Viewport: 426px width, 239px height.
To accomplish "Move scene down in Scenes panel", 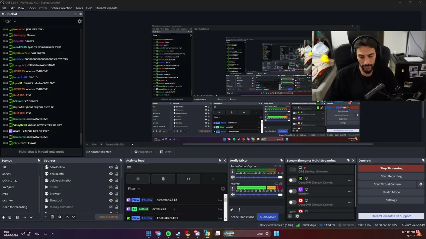I will 31,217.
